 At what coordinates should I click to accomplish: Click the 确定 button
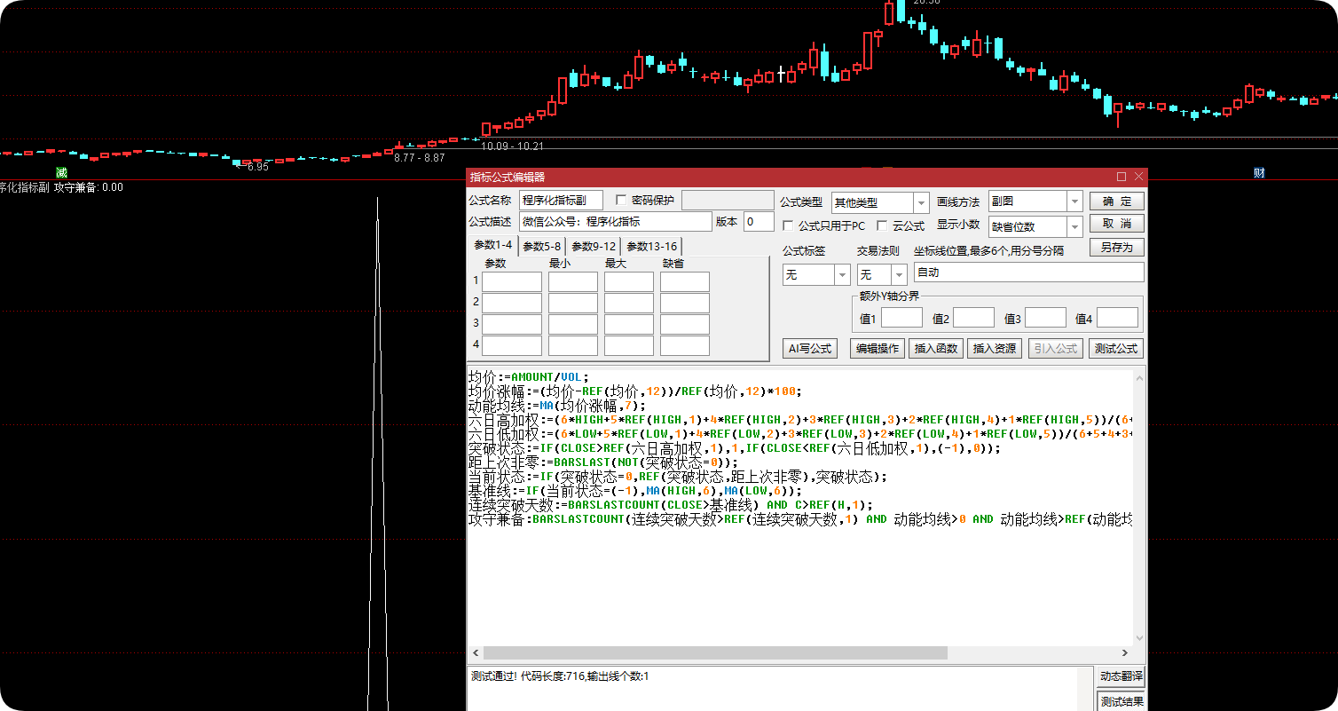[x=1117, y=201]
